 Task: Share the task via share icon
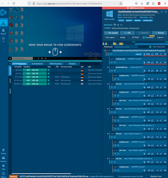[x=166, y=12]
